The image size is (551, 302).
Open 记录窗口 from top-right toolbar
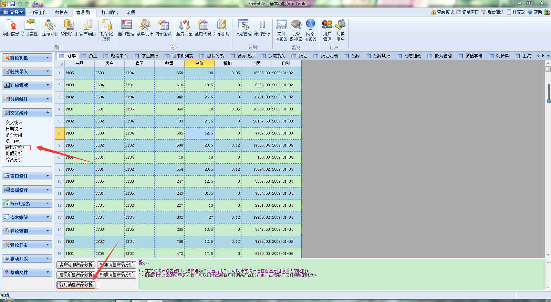(467, 12)
